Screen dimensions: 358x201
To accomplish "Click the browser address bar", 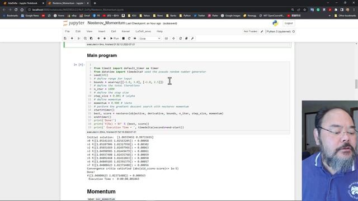I will click(x=160, y=10).
